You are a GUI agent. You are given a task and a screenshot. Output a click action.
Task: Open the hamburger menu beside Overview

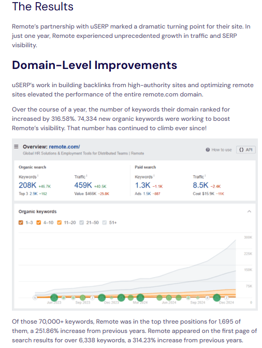tap(16, 146)
